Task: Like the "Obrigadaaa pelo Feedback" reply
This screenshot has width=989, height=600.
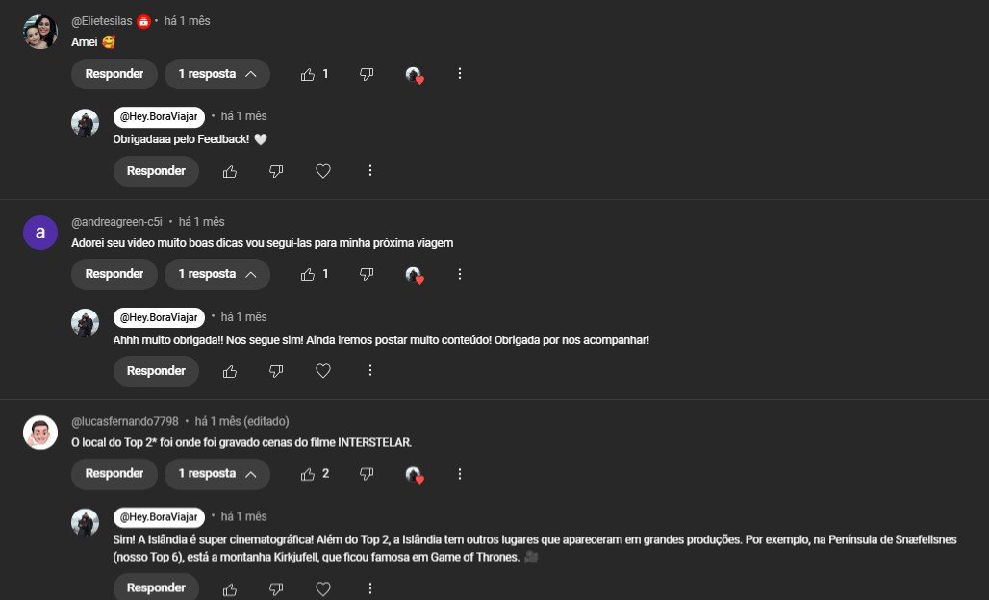Action: [230, 171]
